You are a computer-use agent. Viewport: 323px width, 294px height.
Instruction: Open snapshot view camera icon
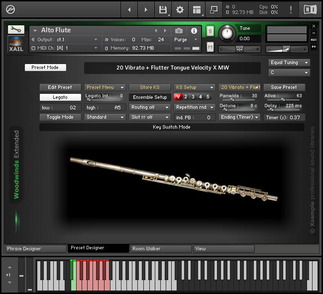(179, 31)
